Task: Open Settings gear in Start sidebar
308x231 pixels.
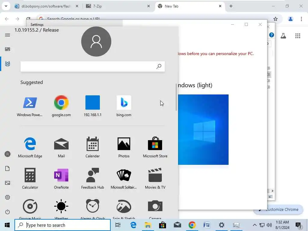Action: 8,197
